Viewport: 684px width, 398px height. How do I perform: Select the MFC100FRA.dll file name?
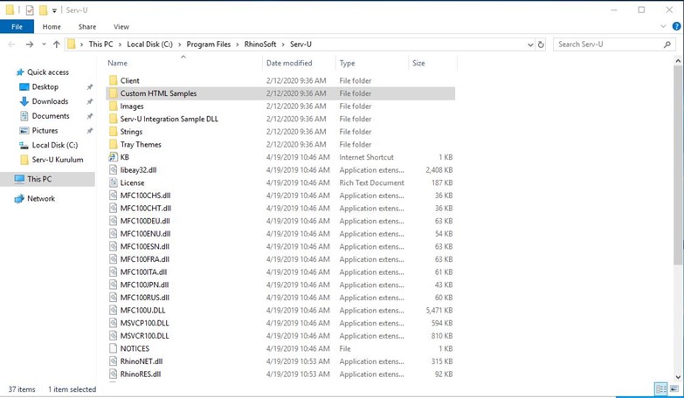coord(145,259)
